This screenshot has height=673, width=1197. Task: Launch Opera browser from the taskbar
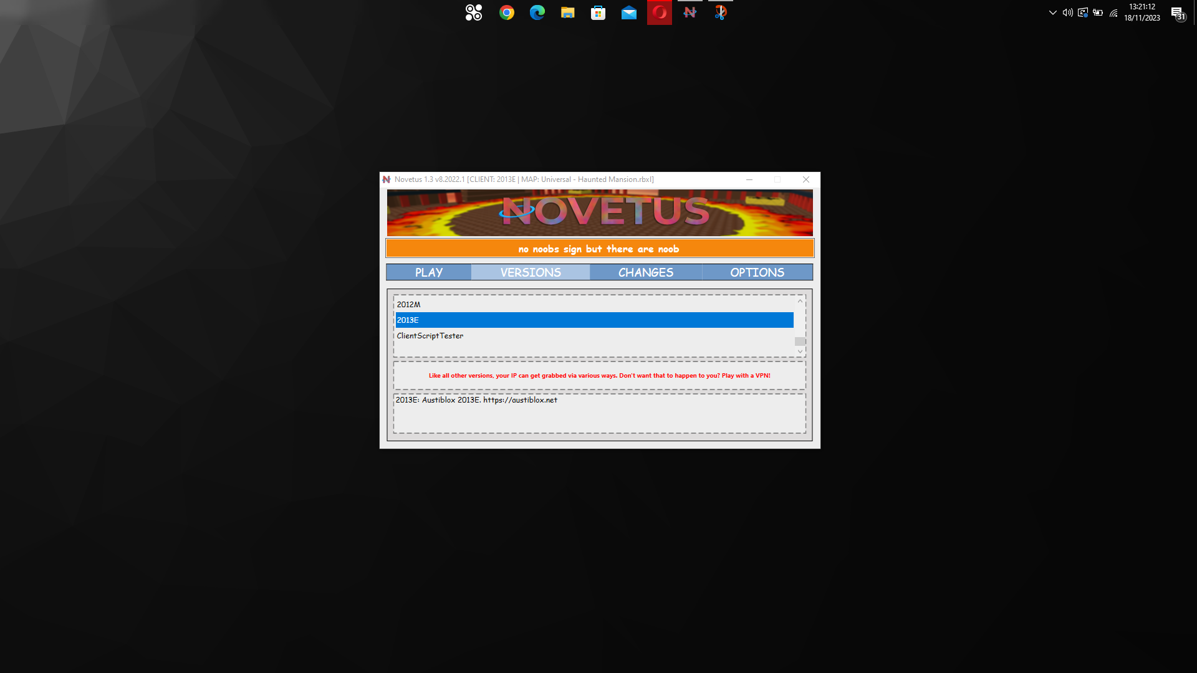659,12
